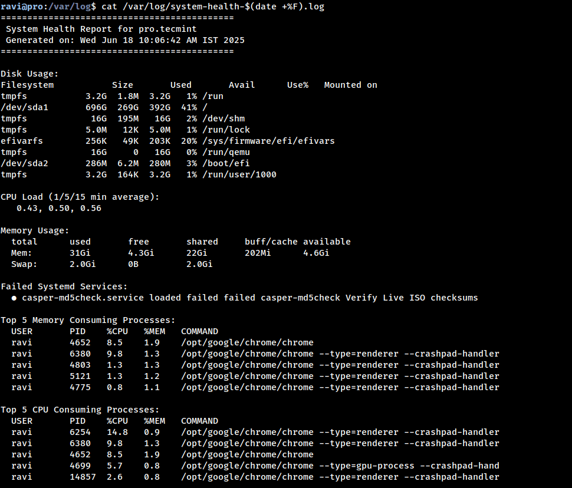Click PID 4803 in memory processes list
This screenshot has width=572, height=488.
pos(80,365)
